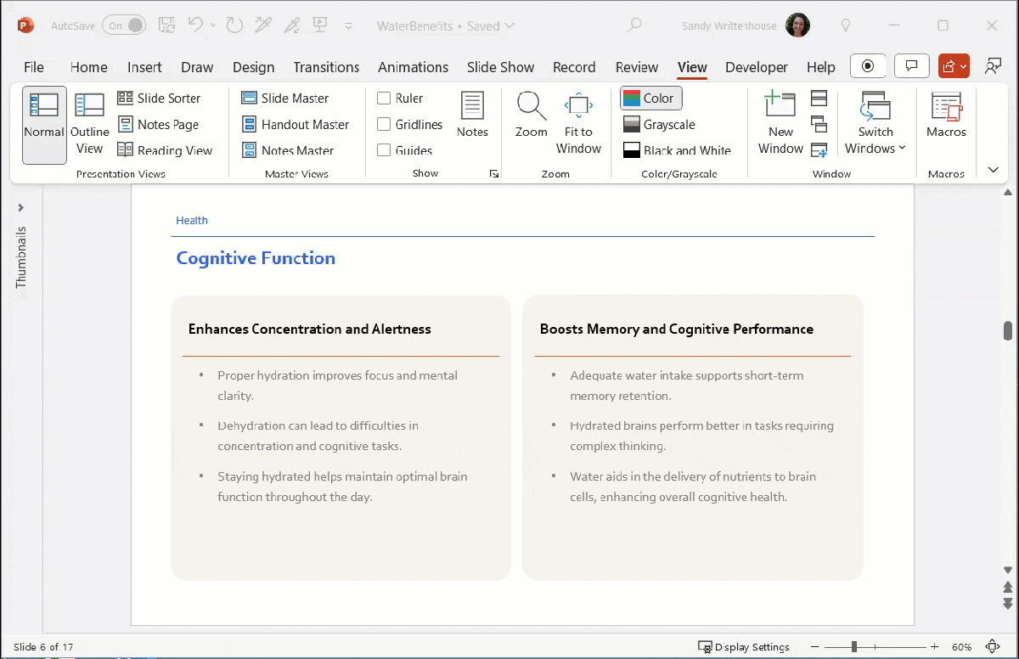This screenshot has width=1019, height=659.
Task: Click the 60% zoom level
Action: pos(962,647)
